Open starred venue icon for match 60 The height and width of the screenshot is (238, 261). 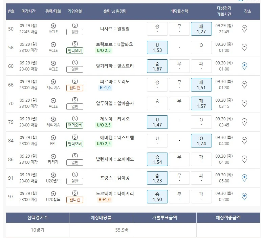tap(244, 66)
